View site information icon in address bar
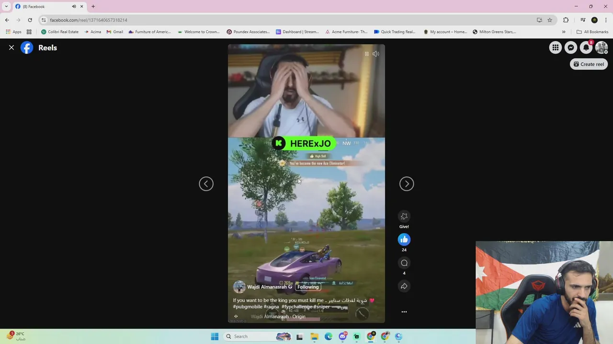This screenshot has width=613, height=344. 44,20
